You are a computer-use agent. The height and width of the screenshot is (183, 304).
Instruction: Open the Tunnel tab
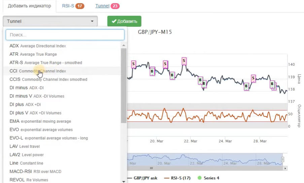[x=107, y=6]
